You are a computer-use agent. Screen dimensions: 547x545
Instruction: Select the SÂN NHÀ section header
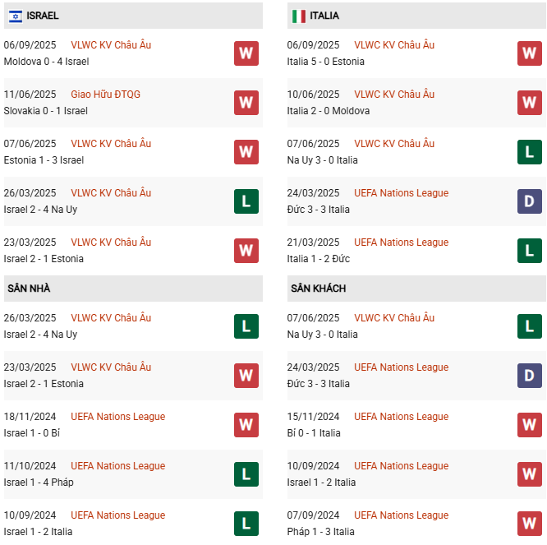30,289
